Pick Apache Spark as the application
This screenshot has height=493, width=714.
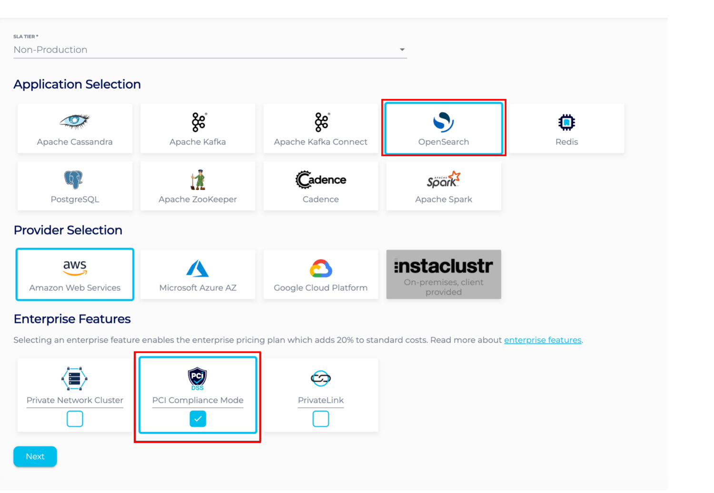[443, 186]
